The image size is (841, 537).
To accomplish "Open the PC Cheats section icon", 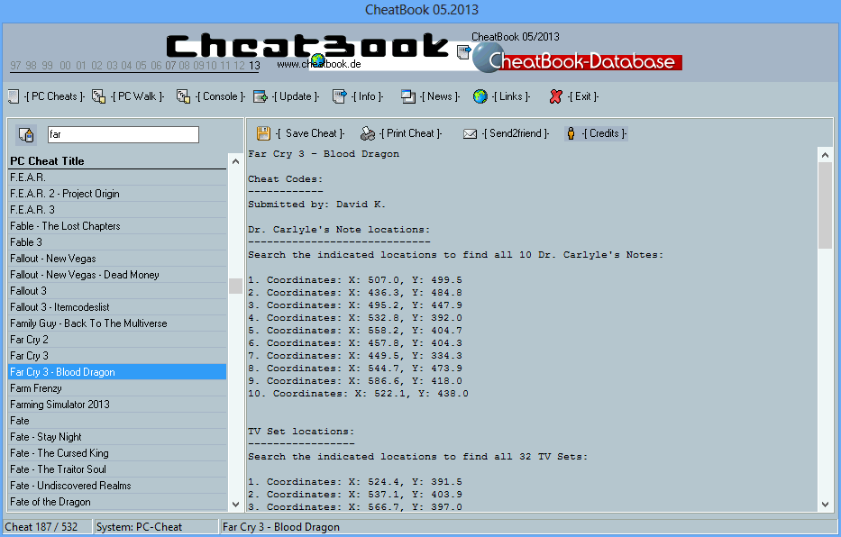I will point(14,96).
